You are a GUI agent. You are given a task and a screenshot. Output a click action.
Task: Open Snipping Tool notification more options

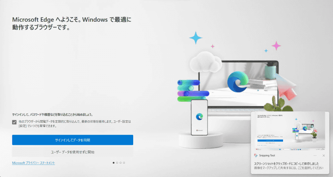point(315,155)
